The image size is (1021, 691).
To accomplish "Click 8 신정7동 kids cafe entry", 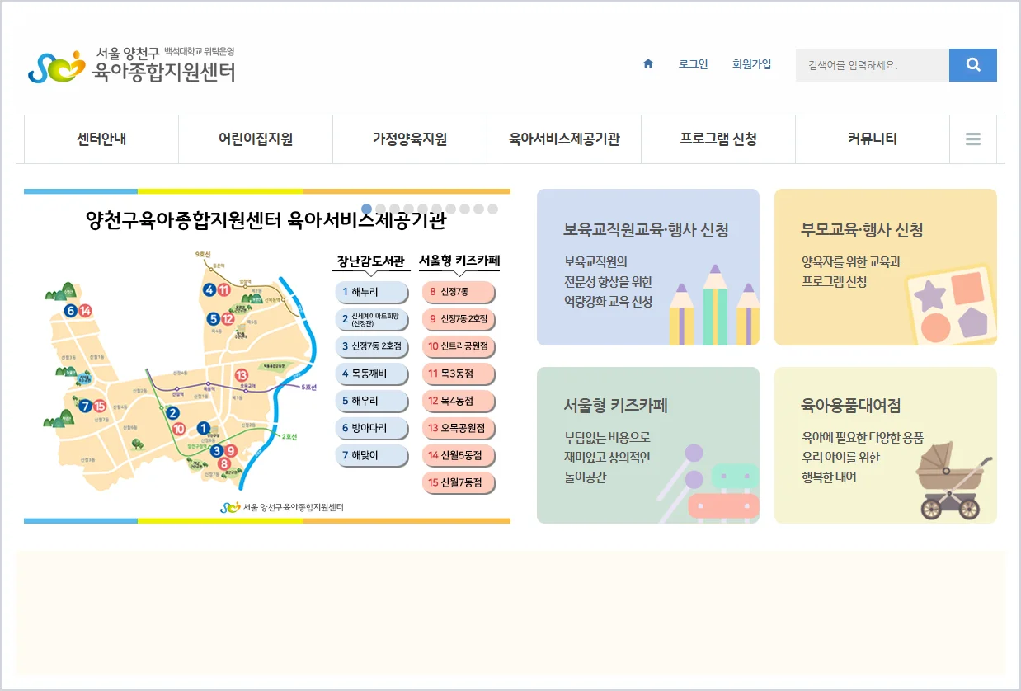I will coord(459,292).
